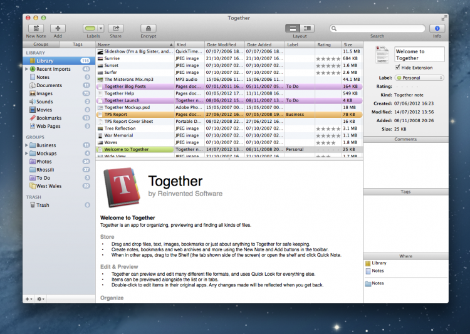Sort by the Rating column header

(x=328, y=44)
